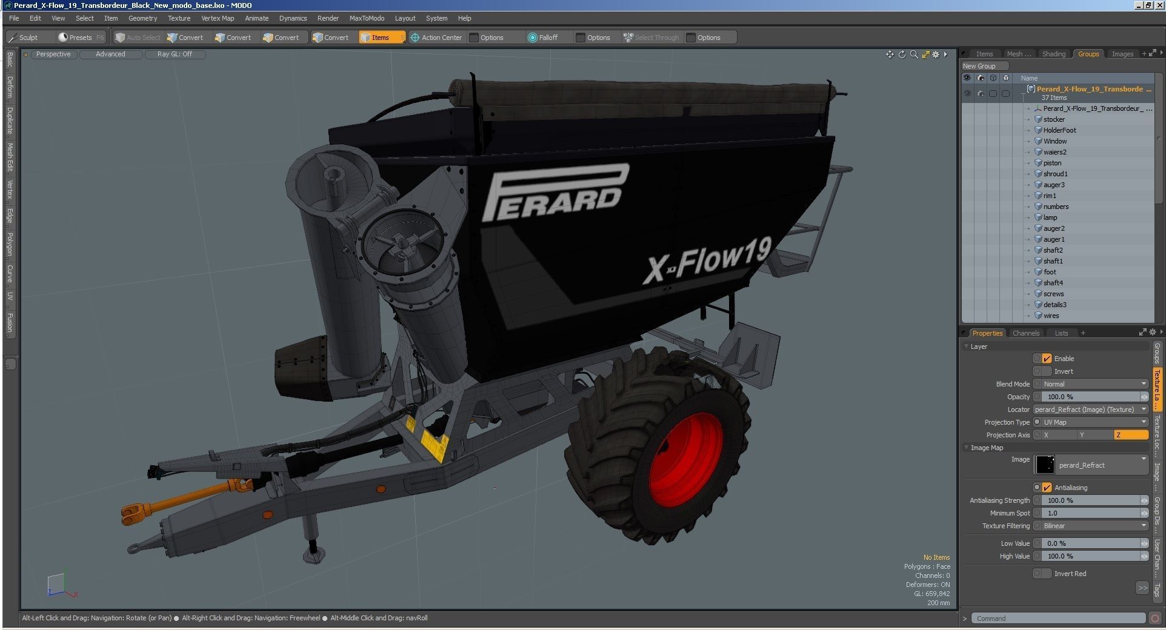Click the Perard group icon

coord(1031,89)
